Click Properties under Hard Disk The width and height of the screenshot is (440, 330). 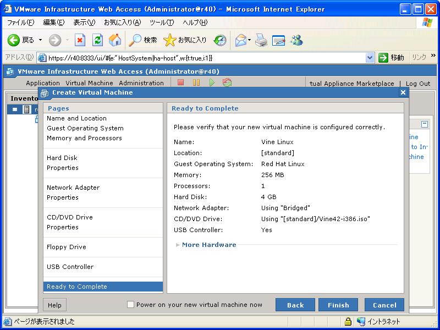[x=63, y=168]
